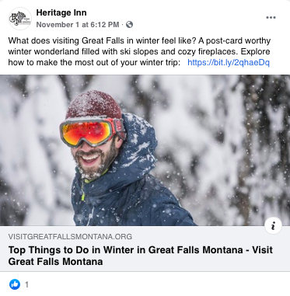
Task: Click the info 'i' icon on link preview
Action: click(273, 226)
